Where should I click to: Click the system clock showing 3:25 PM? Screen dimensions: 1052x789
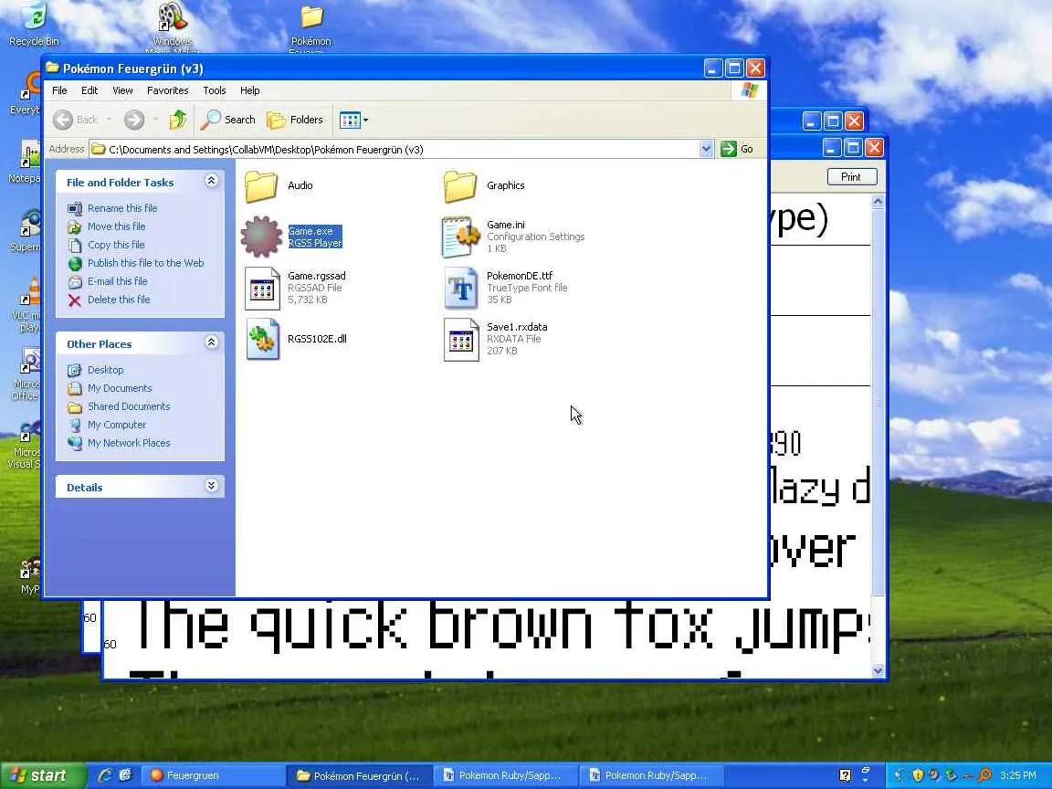click(1018, 775)
